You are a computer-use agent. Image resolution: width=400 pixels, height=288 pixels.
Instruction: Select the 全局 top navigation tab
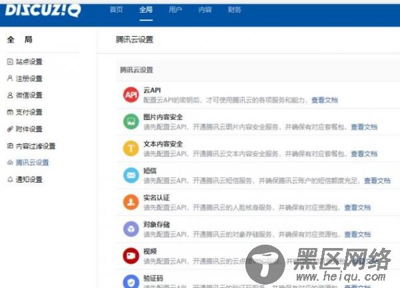(146, 10)
